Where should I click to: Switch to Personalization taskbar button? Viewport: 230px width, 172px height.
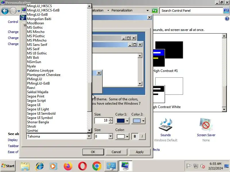tap(125, 166)
